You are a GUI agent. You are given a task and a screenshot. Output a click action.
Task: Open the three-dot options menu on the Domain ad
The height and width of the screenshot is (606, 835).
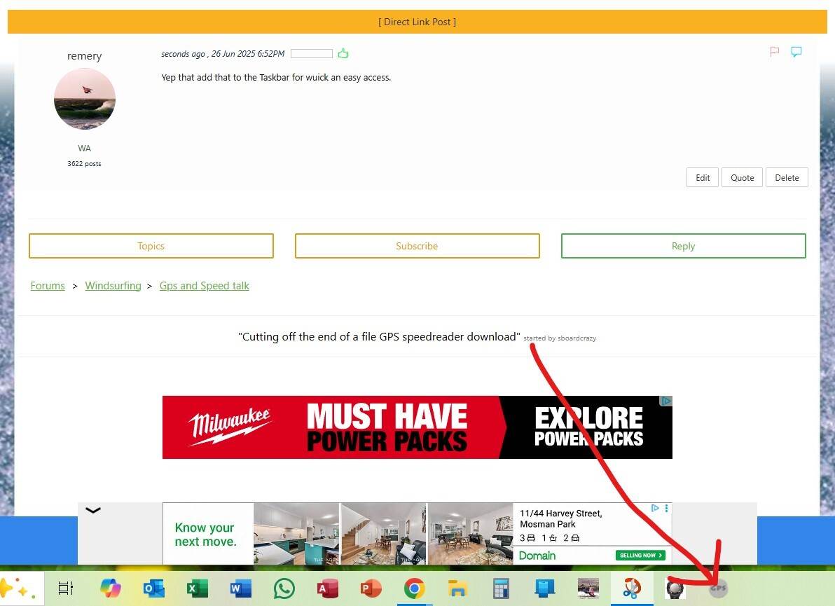665,509
